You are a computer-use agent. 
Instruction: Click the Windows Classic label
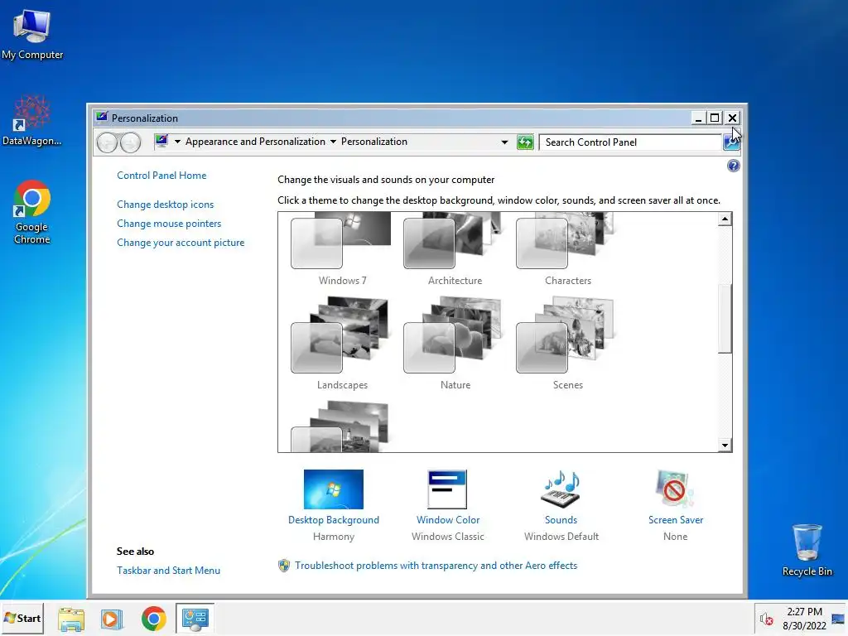(448, 537)
